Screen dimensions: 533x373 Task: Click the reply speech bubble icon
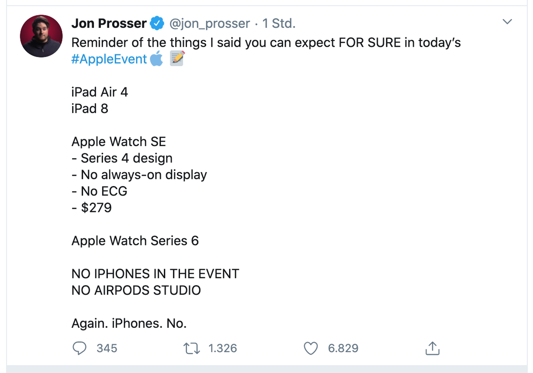[79, 348]
